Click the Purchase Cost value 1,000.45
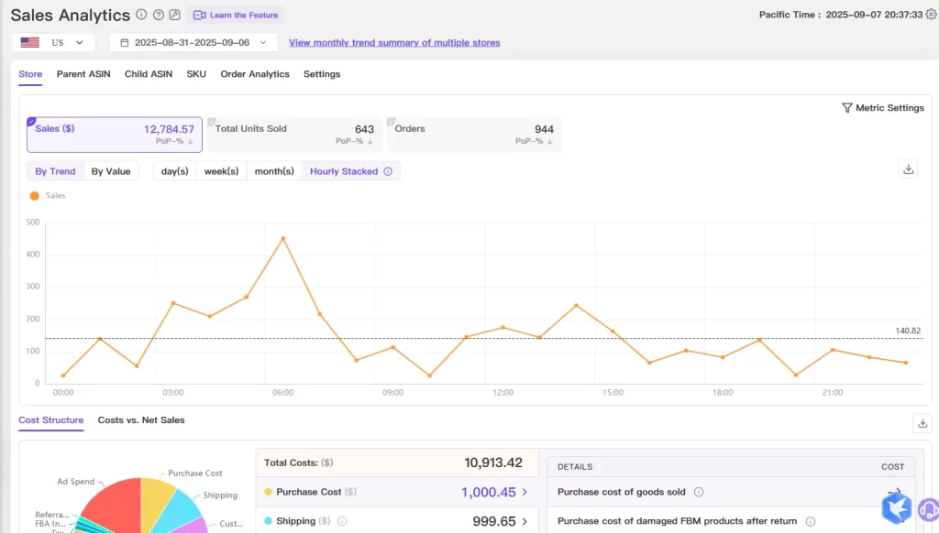The width and height of the screenshot is (939, 533). pyautogui.click(x=488, y=492)
